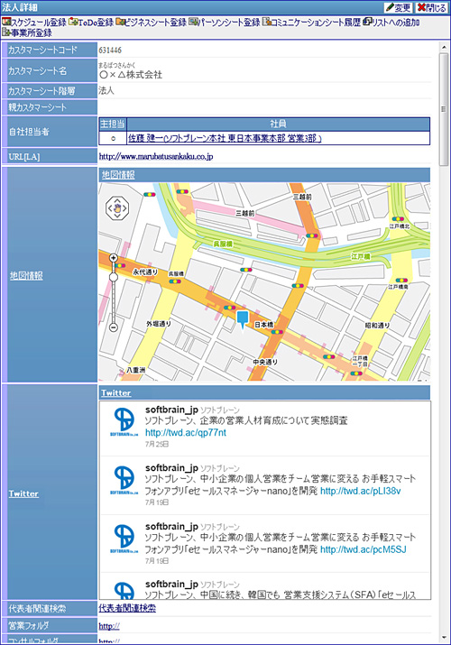Open the 代表者関連検索 link
Image resolution: width=451 pixels, height=645 pixels.
tap(127, 608)
